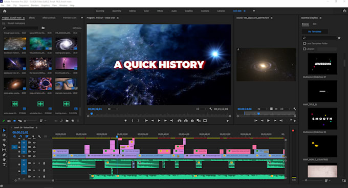
Task: Click the Lift button in Program monitor
Action: pos(179,121)
